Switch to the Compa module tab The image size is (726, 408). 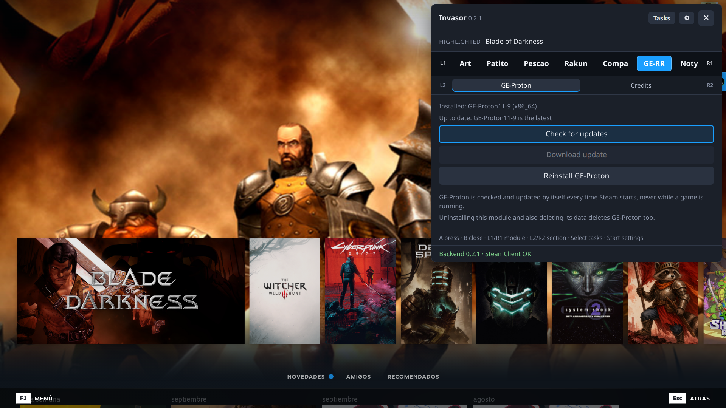(x=615, y=63)
